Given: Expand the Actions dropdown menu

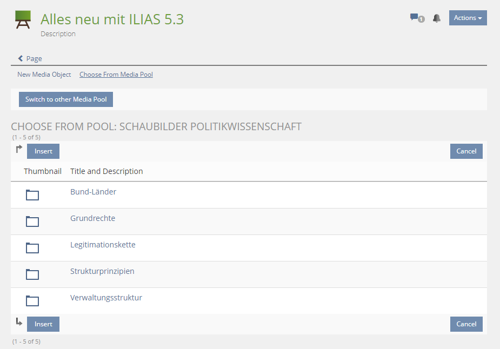Looking at the screenshot, I should (x=468, y=18).
